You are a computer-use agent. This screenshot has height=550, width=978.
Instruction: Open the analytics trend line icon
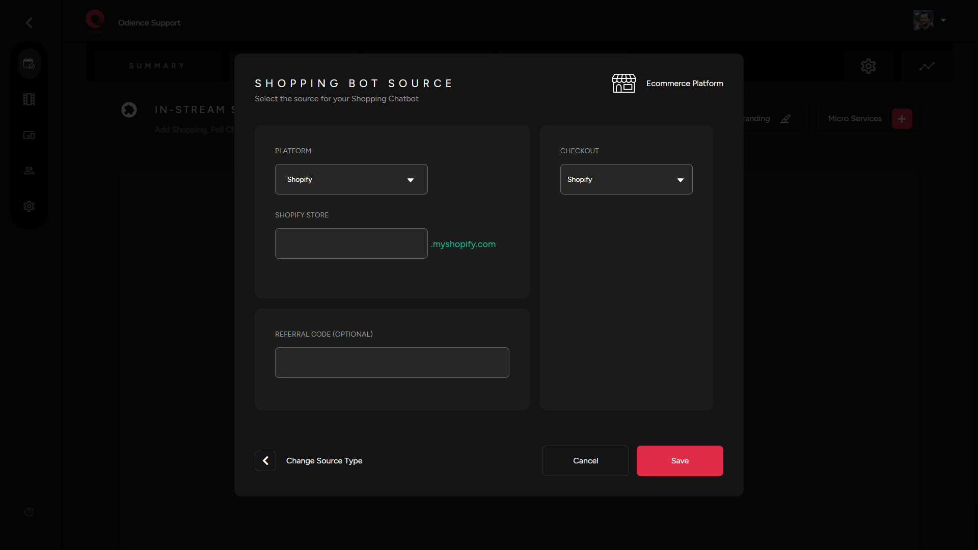click(927, 66)
